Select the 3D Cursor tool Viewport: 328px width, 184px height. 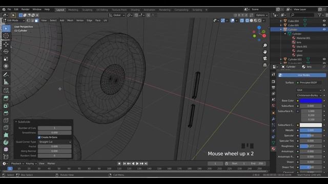point(6,36)
